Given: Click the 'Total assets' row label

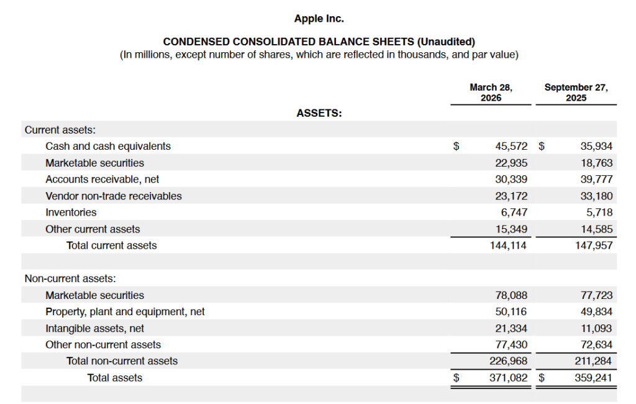Looking at the screenshot, I should pos(115,378).
